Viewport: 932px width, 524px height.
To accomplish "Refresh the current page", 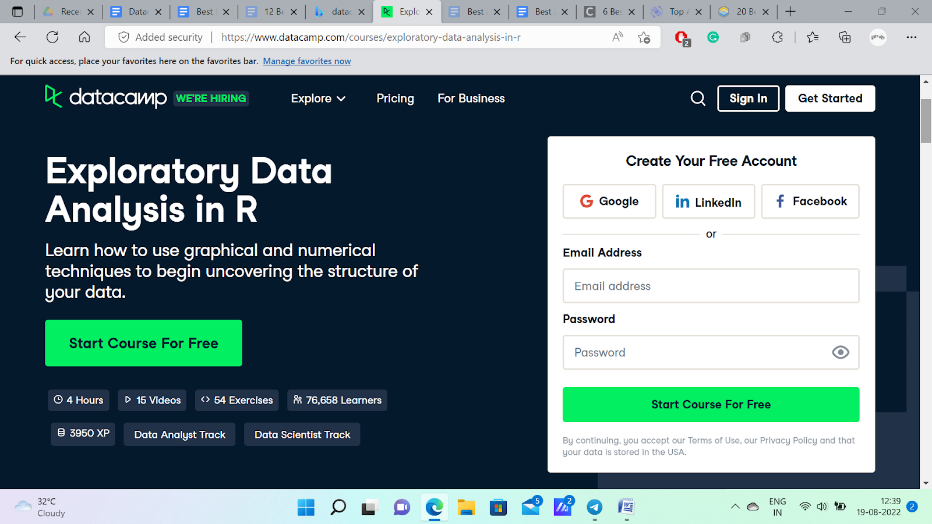I will pyautogui.click(x=52, y=37).
